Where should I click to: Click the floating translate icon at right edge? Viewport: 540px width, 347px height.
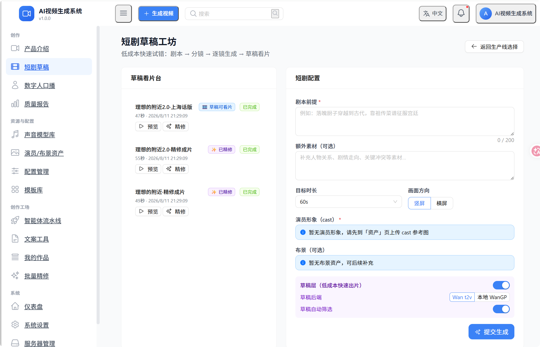536,151
